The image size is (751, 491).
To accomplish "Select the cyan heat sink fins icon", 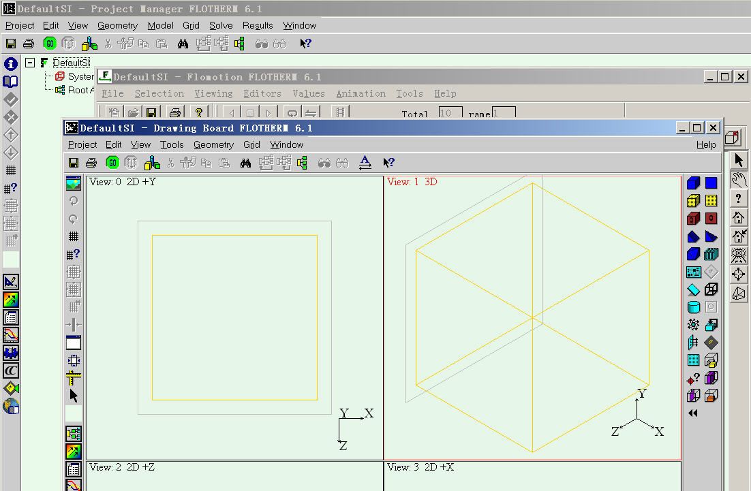I will coord(711,253).
